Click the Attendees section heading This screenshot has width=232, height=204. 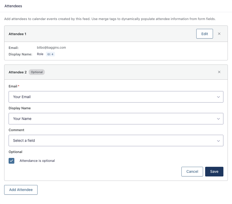(13, 6)
